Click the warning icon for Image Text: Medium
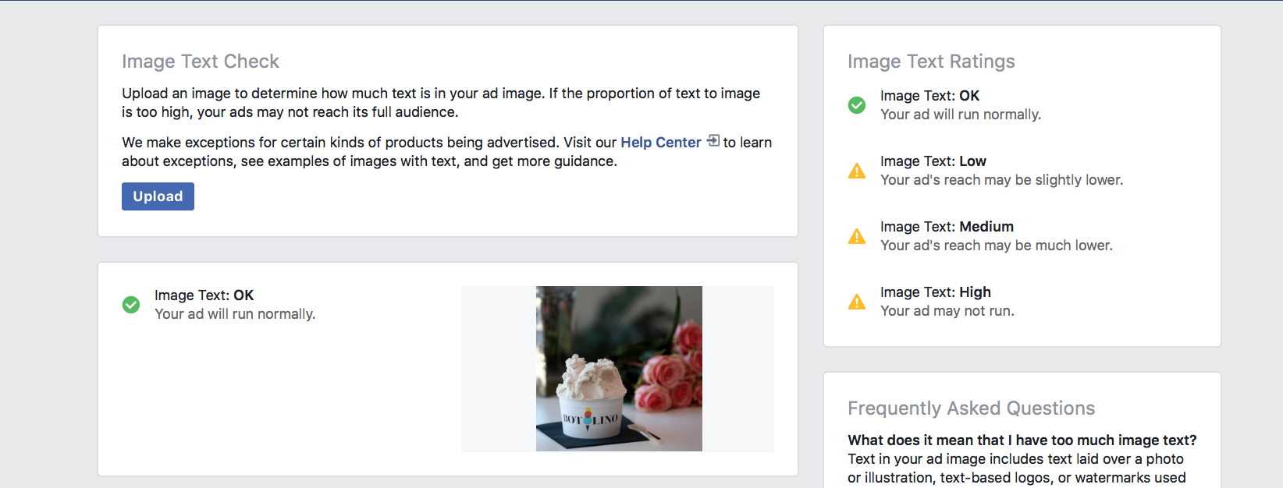Image resolution: width=1283 pixels, height=488 pixels. tap(857, 236)
